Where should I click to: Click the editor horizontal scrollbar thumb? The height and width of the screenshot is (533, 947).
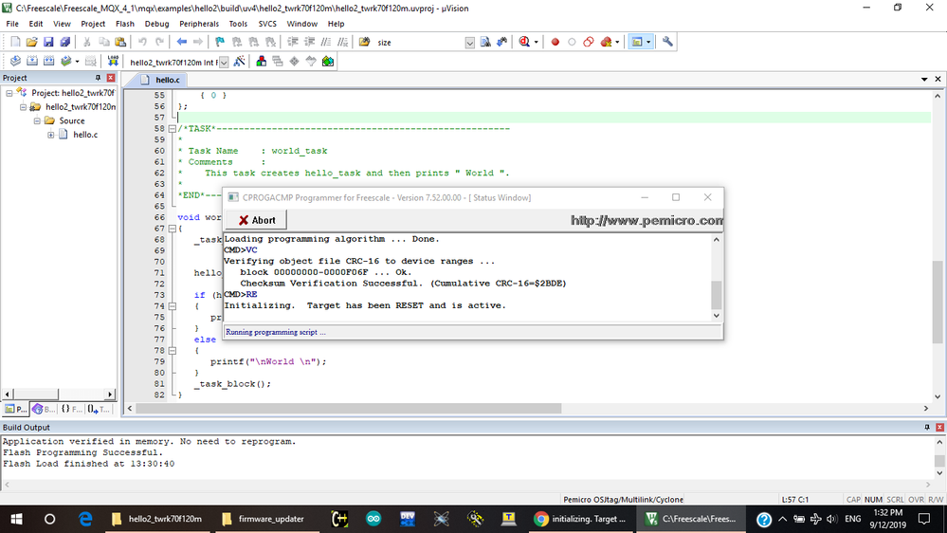click(349, 409)
